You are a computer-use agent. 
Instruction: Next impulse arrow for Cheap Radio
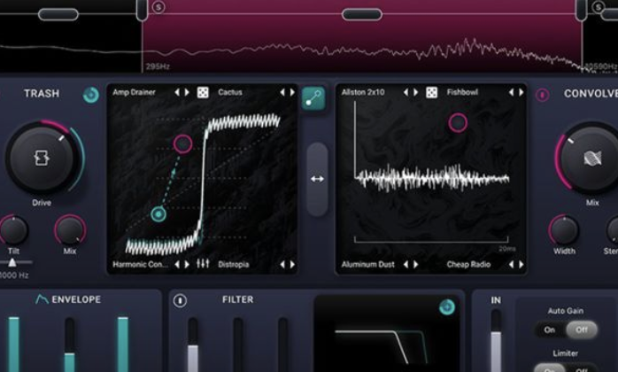point(521,264)
